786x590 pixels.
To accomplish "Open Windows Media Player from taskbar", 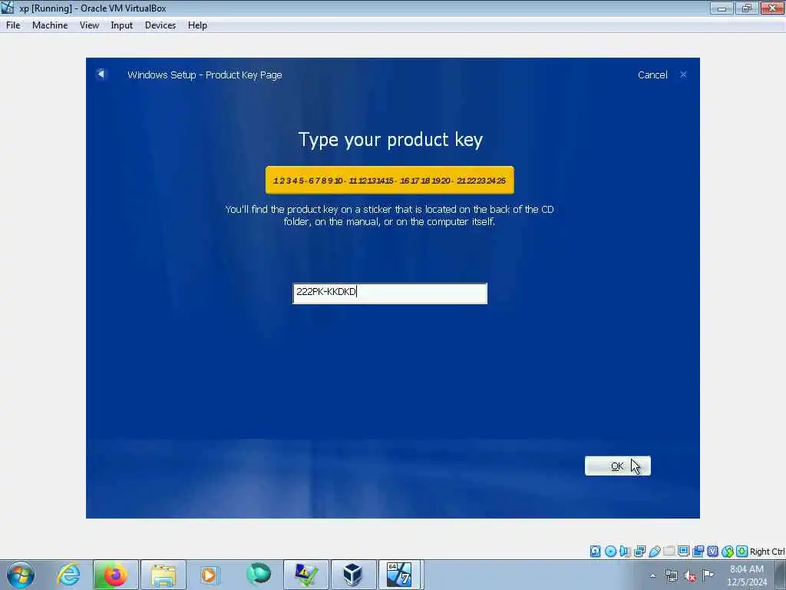I will click(210, 575).
